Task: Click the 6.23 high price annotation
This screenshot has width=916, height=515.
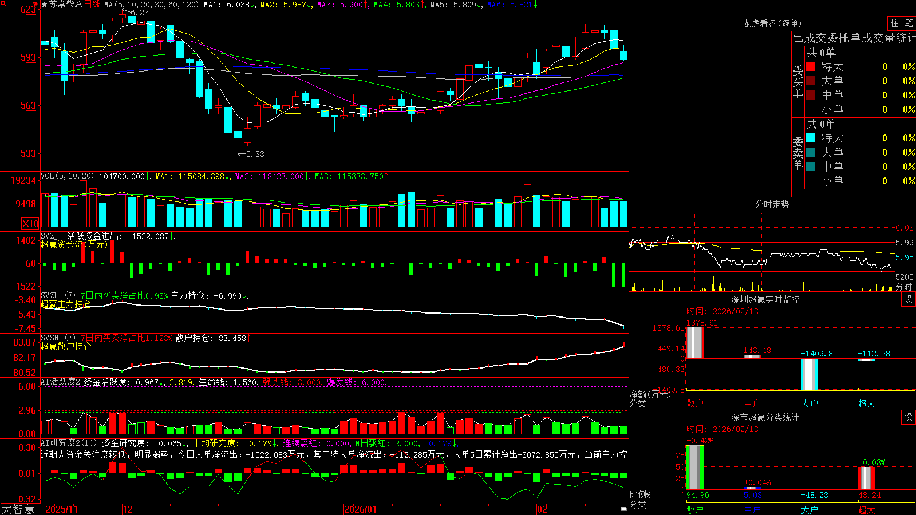Action: click(x=139, y=13)
